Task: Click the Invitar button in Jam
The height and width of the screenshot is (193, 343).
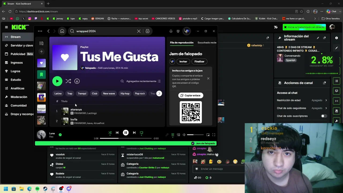Action: 183,61
